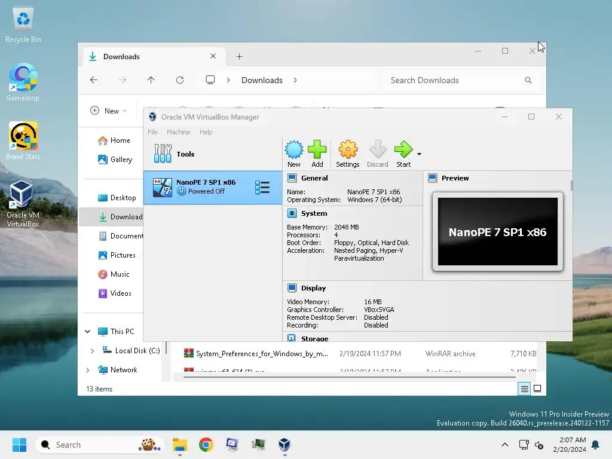Viewport: 612px width, 459px height.
Task: Expand the chevron after Downloads in address bar
Action: coord(295,80)
